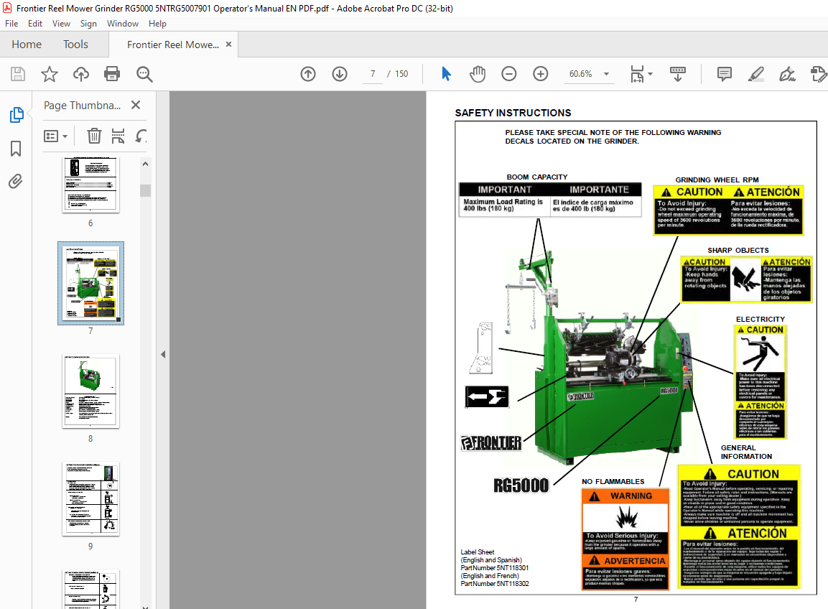Select the Frontier Reel Mowe... document tab
This screenshot has height=609, width=828.
pos(172,45)
